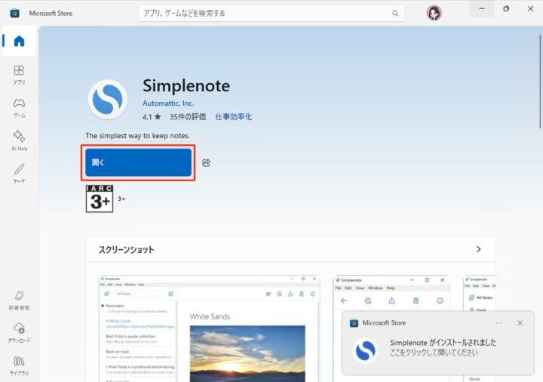Open What's New (新着情報) in sidebar
The height and width of the screenshot is (382, 543).
[x=19, y=300]
